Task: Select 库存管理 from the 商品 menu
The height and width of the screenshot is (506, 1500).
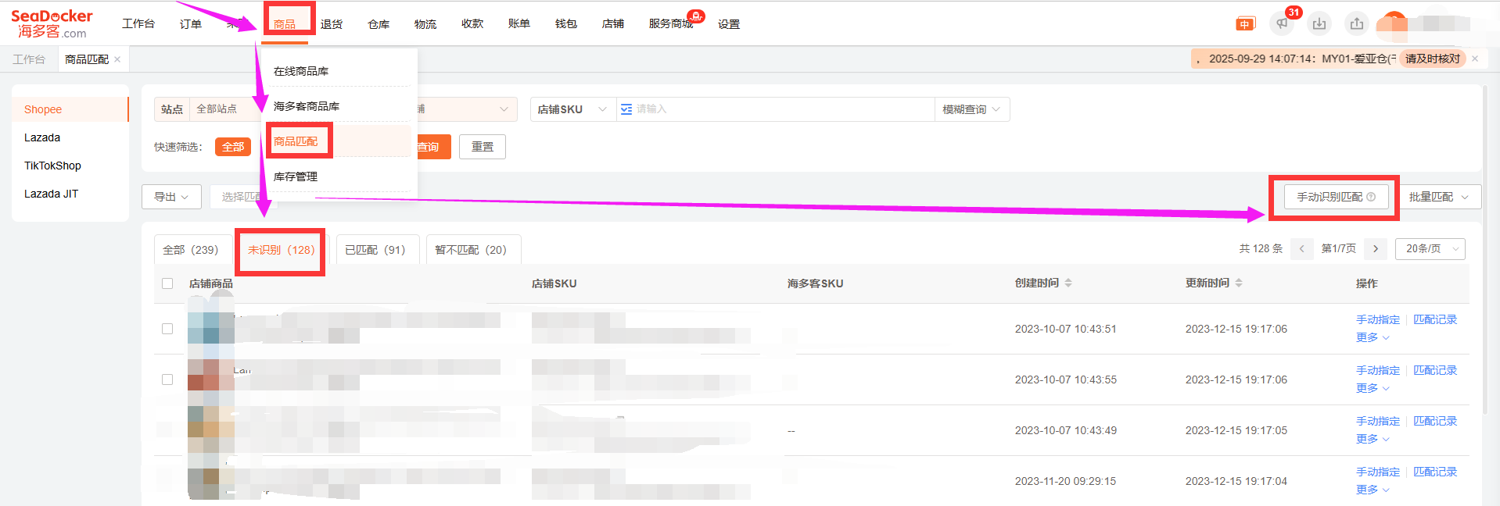Action: pyautogui.click(x=296, y=176)
